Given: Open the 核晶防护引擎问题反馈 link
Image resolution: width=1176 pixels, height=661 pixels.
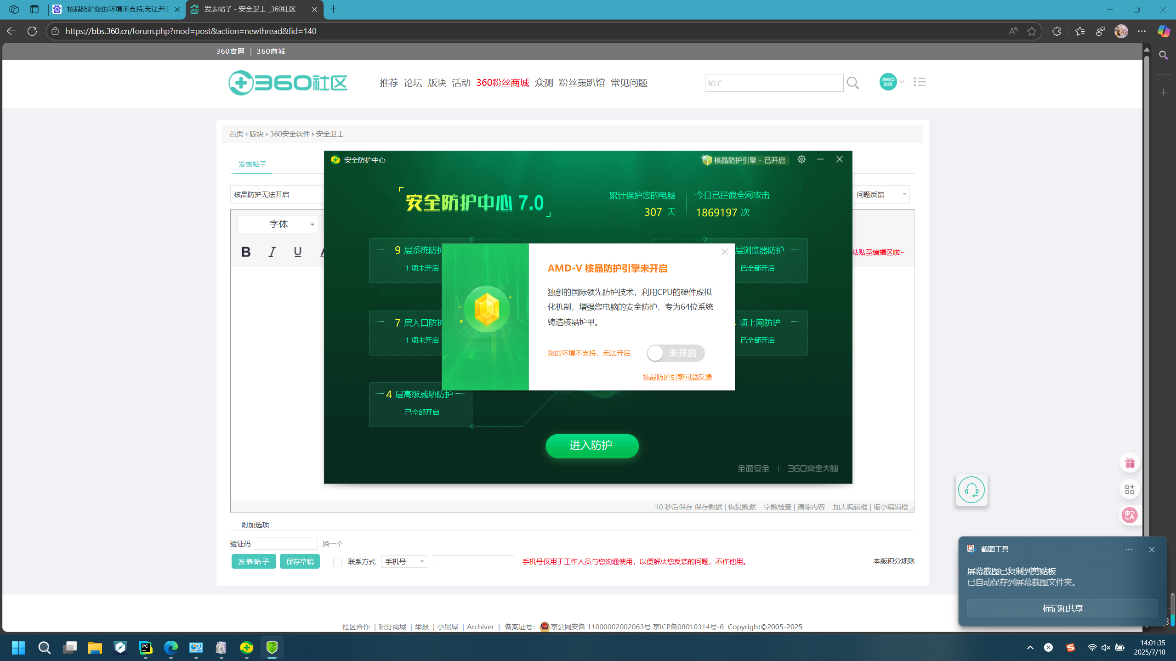Looking at the screenshot, I should tap(676, 377).
